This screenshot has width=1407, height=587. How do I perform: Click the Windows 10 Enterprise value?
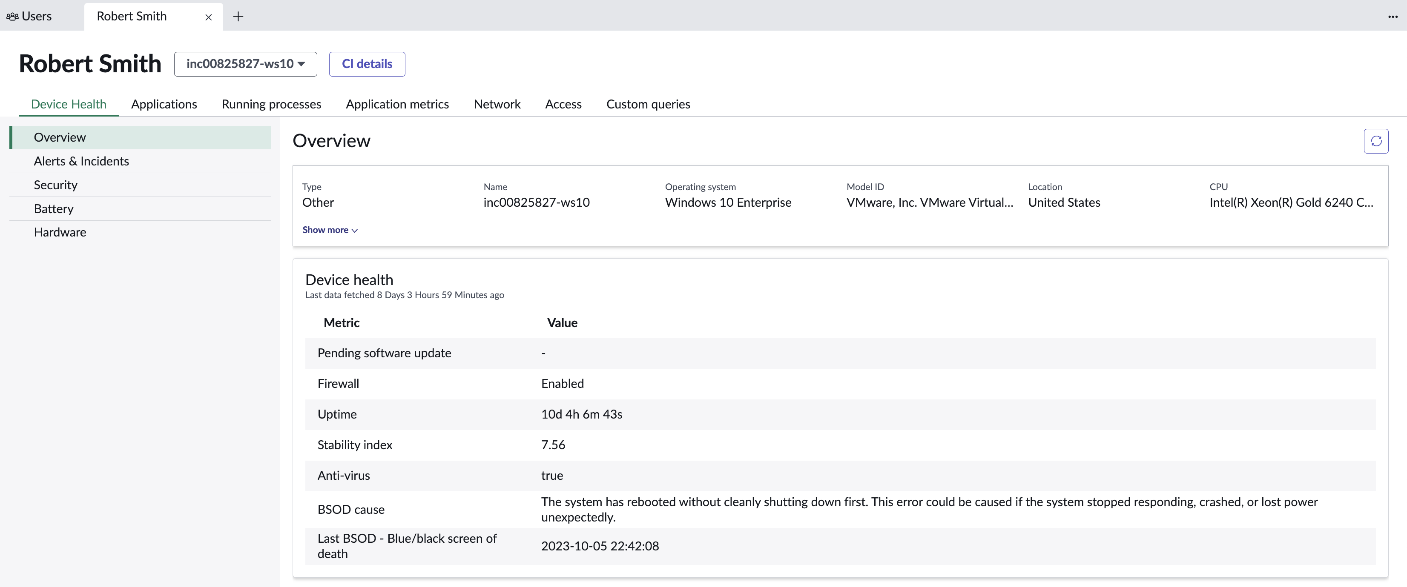[728, 202]
